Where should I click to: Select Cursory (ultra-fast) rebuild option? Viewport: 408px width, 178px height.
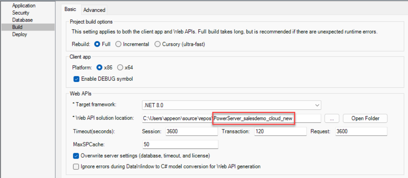157,44
